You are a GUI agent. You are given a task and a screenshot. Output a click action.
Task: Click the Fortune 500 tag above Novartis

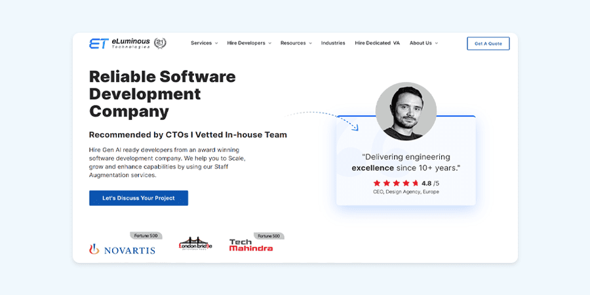click(146, 236)
